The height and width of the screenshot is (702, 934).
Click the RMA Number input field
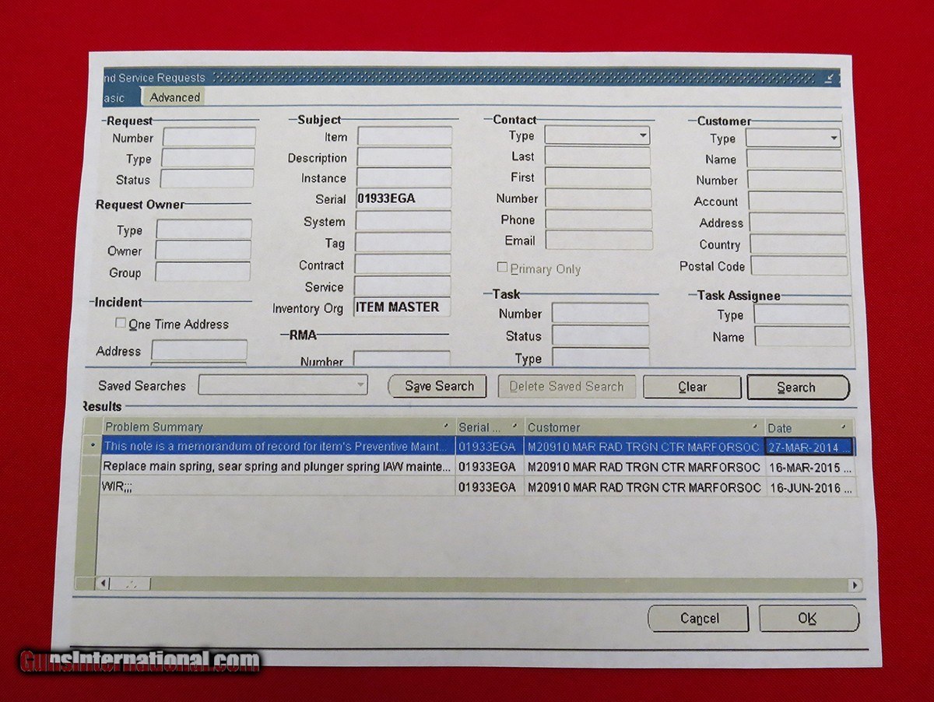pos(402,359)
